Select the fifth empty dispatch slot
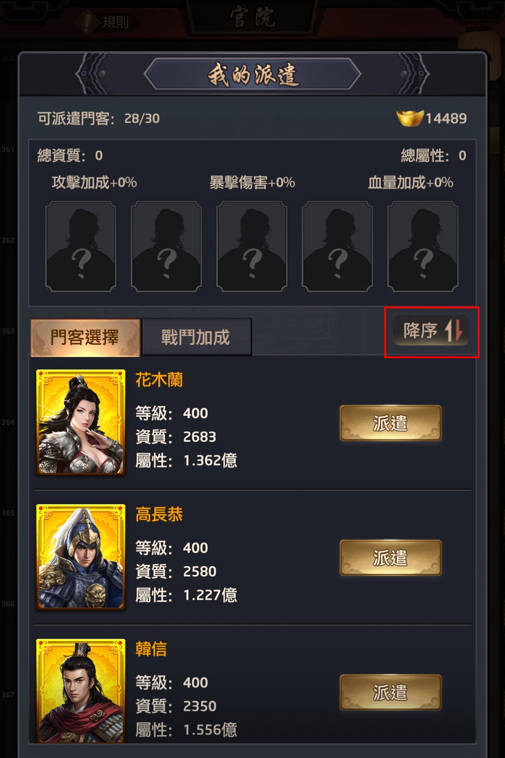The height and width of the screenshot is (758, 505). tap(423, 246)
